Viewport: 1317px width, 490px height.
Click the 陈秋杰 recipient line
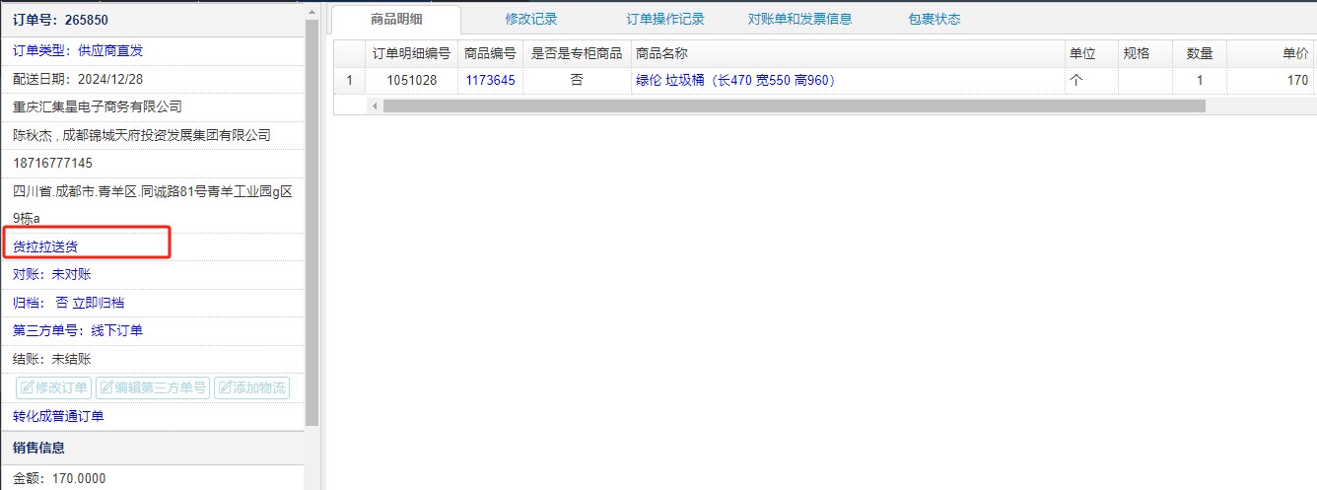142,135
